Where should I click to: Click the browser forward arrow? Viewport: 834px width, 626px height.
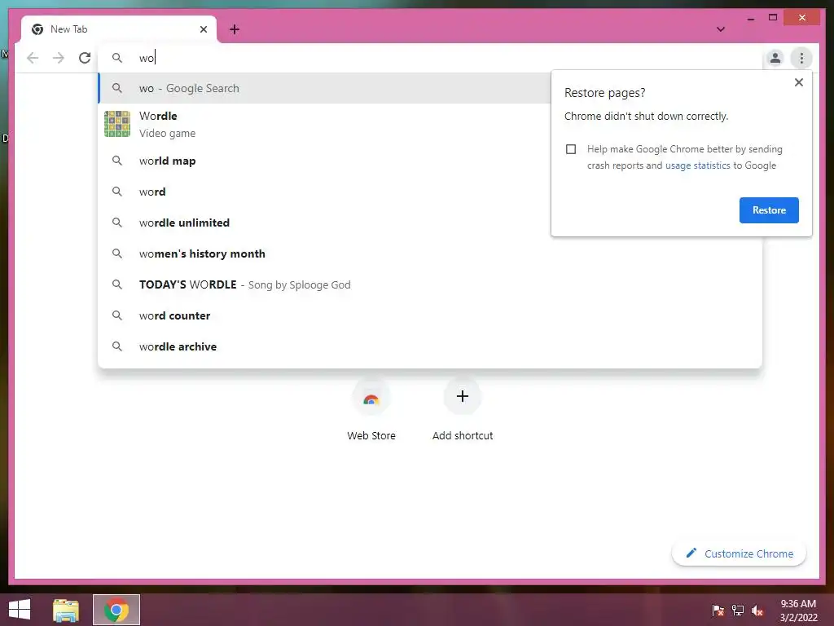tap(59, 58)
